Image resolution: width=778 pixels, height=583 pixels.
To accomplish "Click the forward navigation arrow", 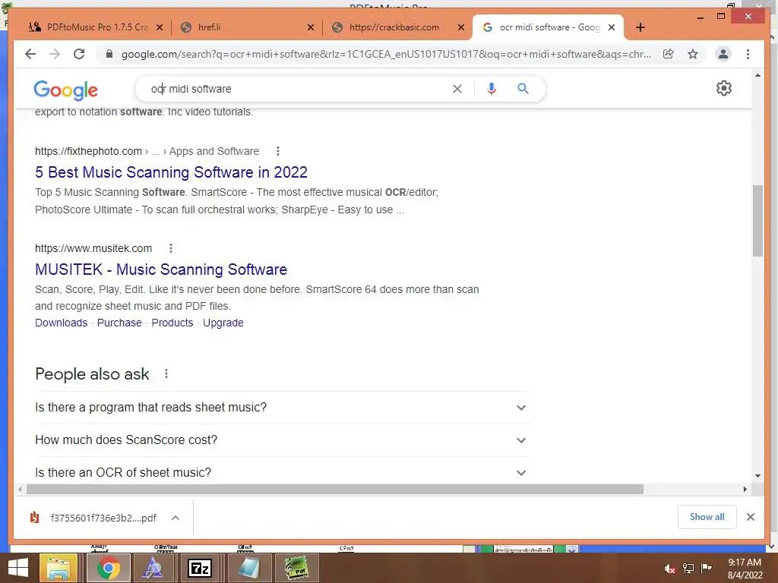I will pyautogui.click(x=55, y=54).
